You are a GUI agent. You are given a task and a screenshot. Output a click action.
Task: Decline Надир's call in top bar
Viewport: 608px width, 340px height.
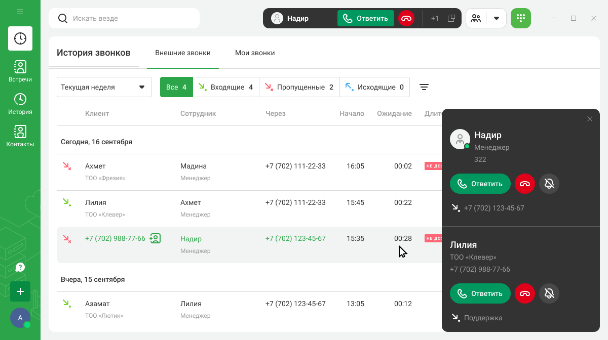click(x=406, y=18)
